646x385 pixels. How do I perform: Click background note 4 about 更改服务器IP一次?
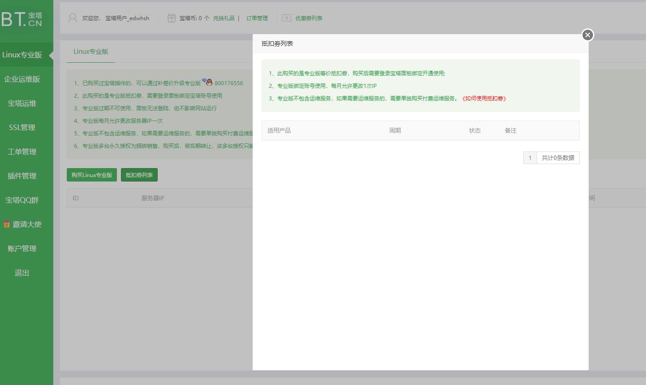click(118, 121)
